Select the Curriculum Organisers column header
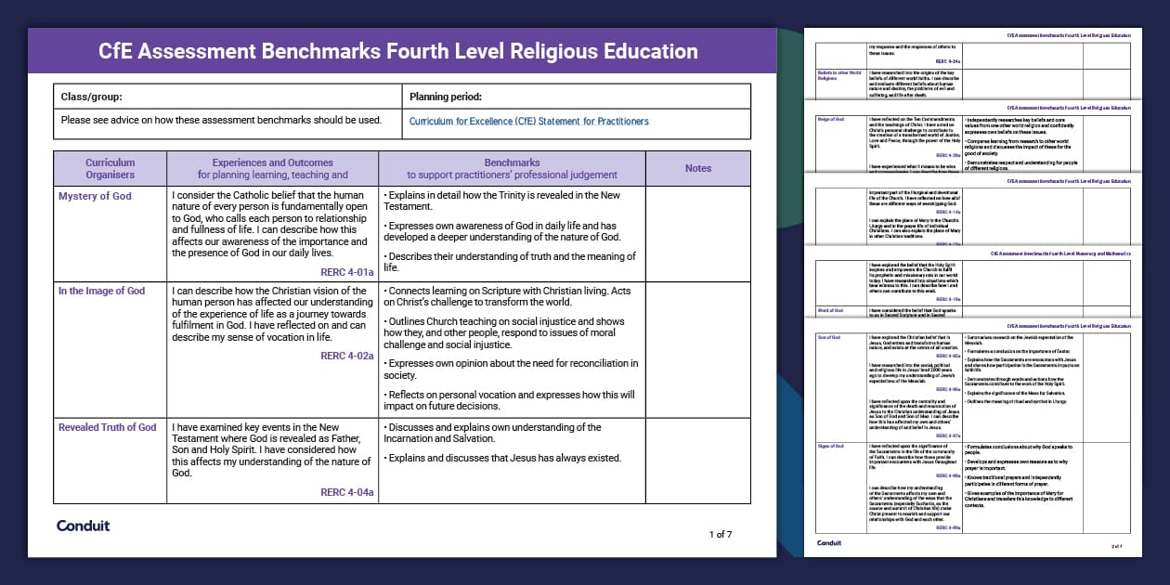1170x585 pixels. 110,168
